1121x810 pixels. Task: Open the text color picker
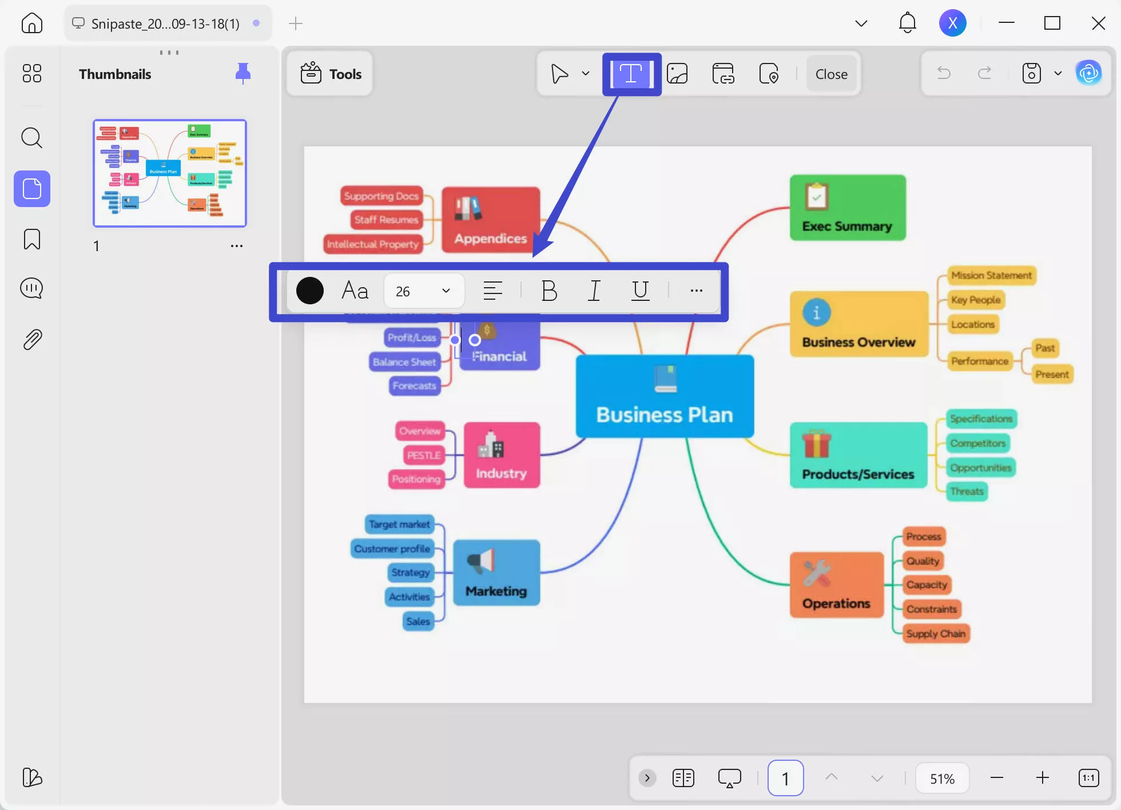click(x=310, y=291)
